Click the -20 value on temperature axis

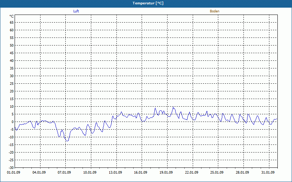point(11,152)
